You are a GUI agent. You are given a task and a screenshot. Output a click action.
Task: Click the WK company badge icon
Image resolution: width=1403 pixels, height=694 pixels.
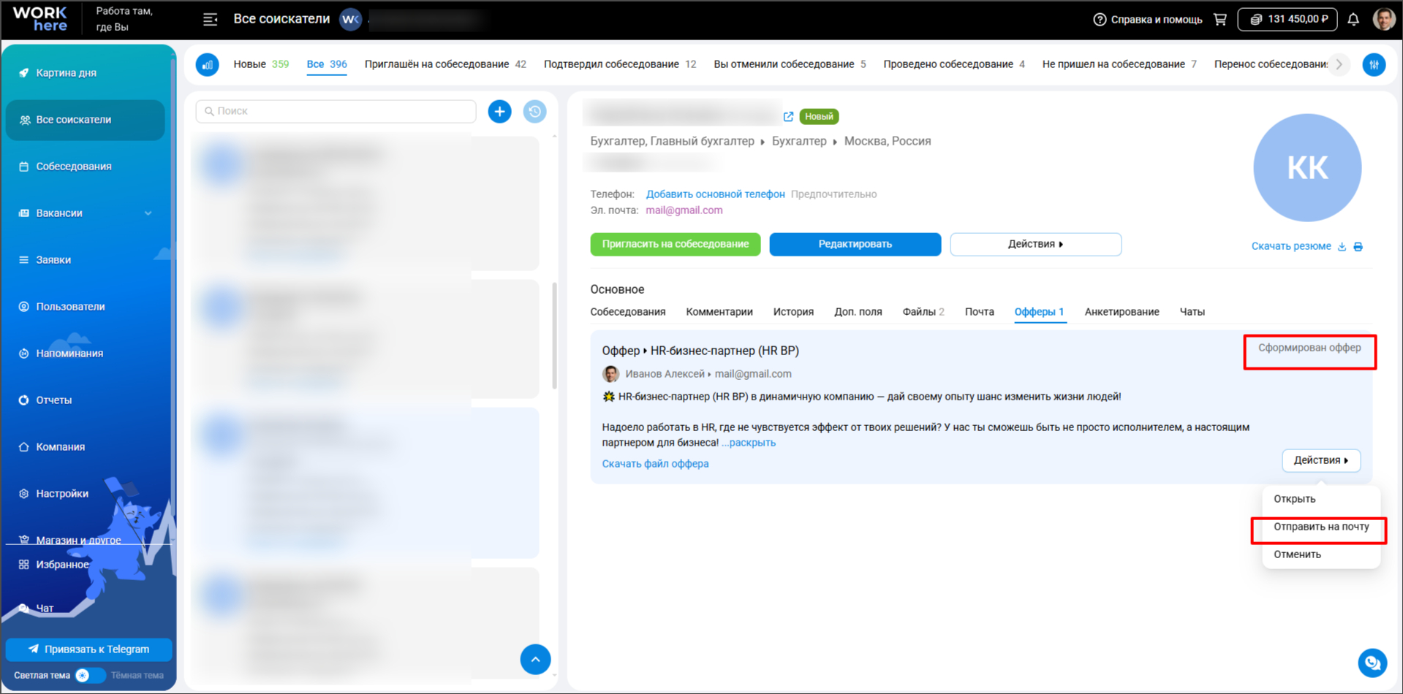click(x=350, y=19)
